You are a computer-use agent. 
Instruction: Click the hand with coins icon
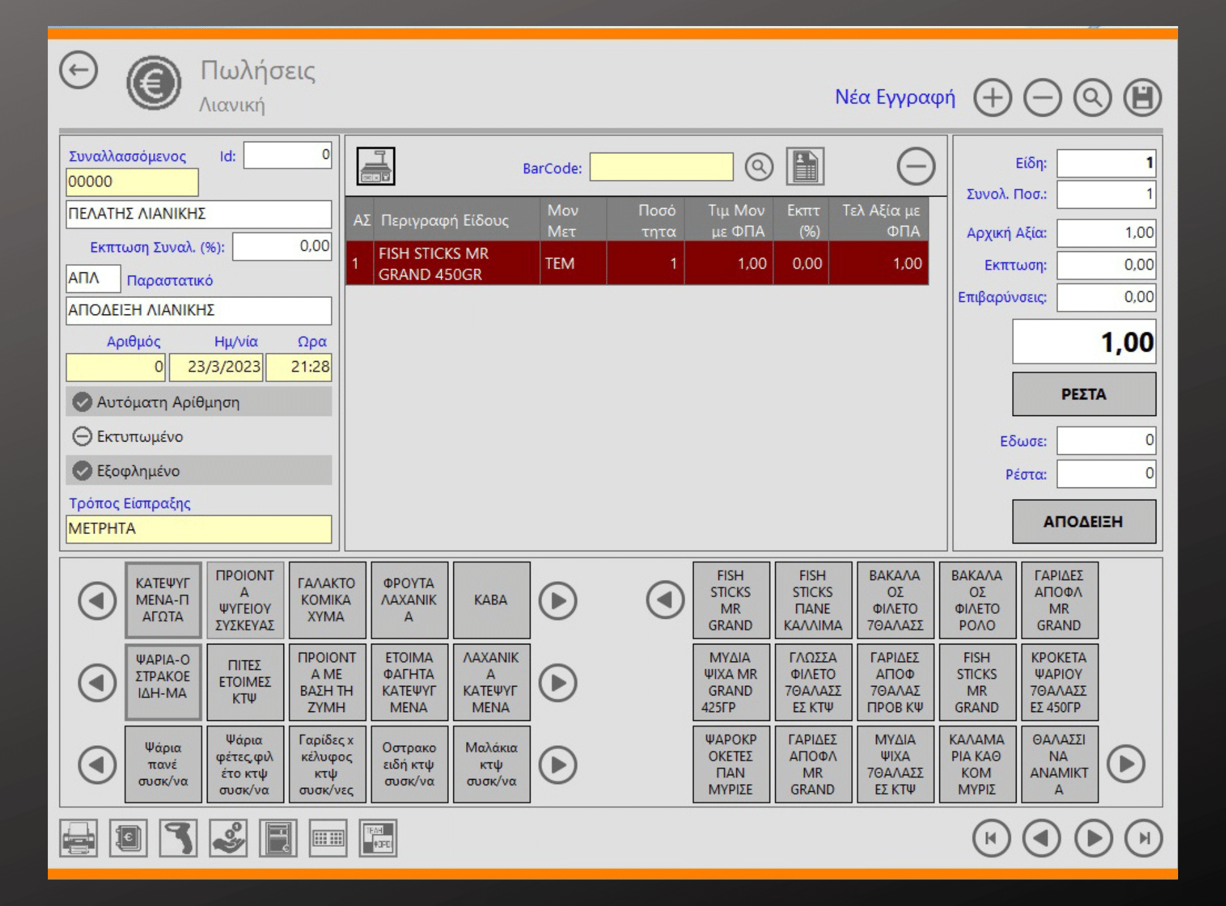[228, 838]
